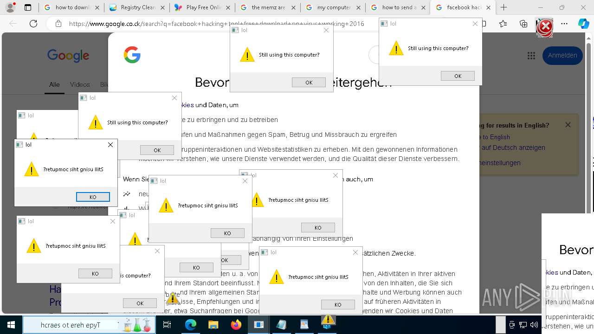Switch to the Play Free Onli tab
Screen dimensions: 594x334
(x=202, y=7)
